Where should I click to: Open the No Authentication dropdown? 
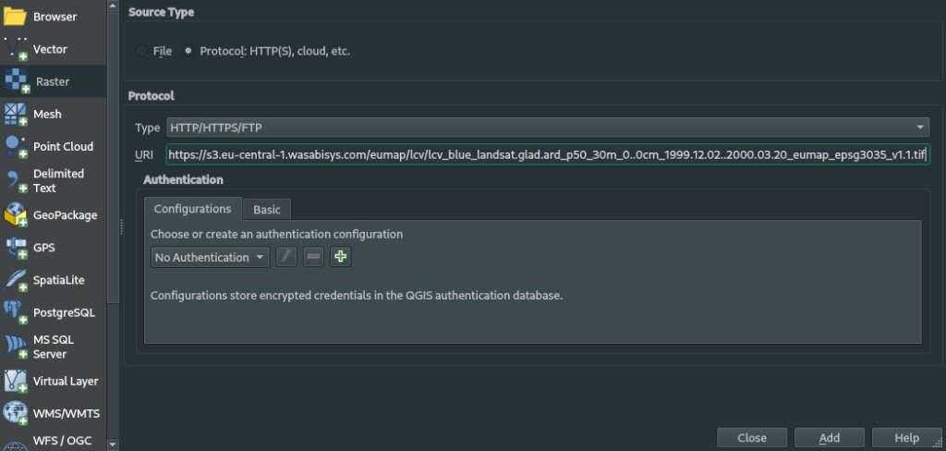coord(210,257)
